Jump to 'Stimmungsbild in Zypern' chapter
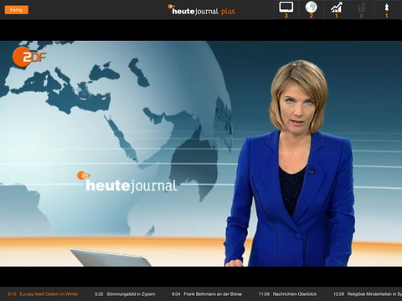This screenshot has width=402, height=301. pyautogui.click(x=131, y=294)
